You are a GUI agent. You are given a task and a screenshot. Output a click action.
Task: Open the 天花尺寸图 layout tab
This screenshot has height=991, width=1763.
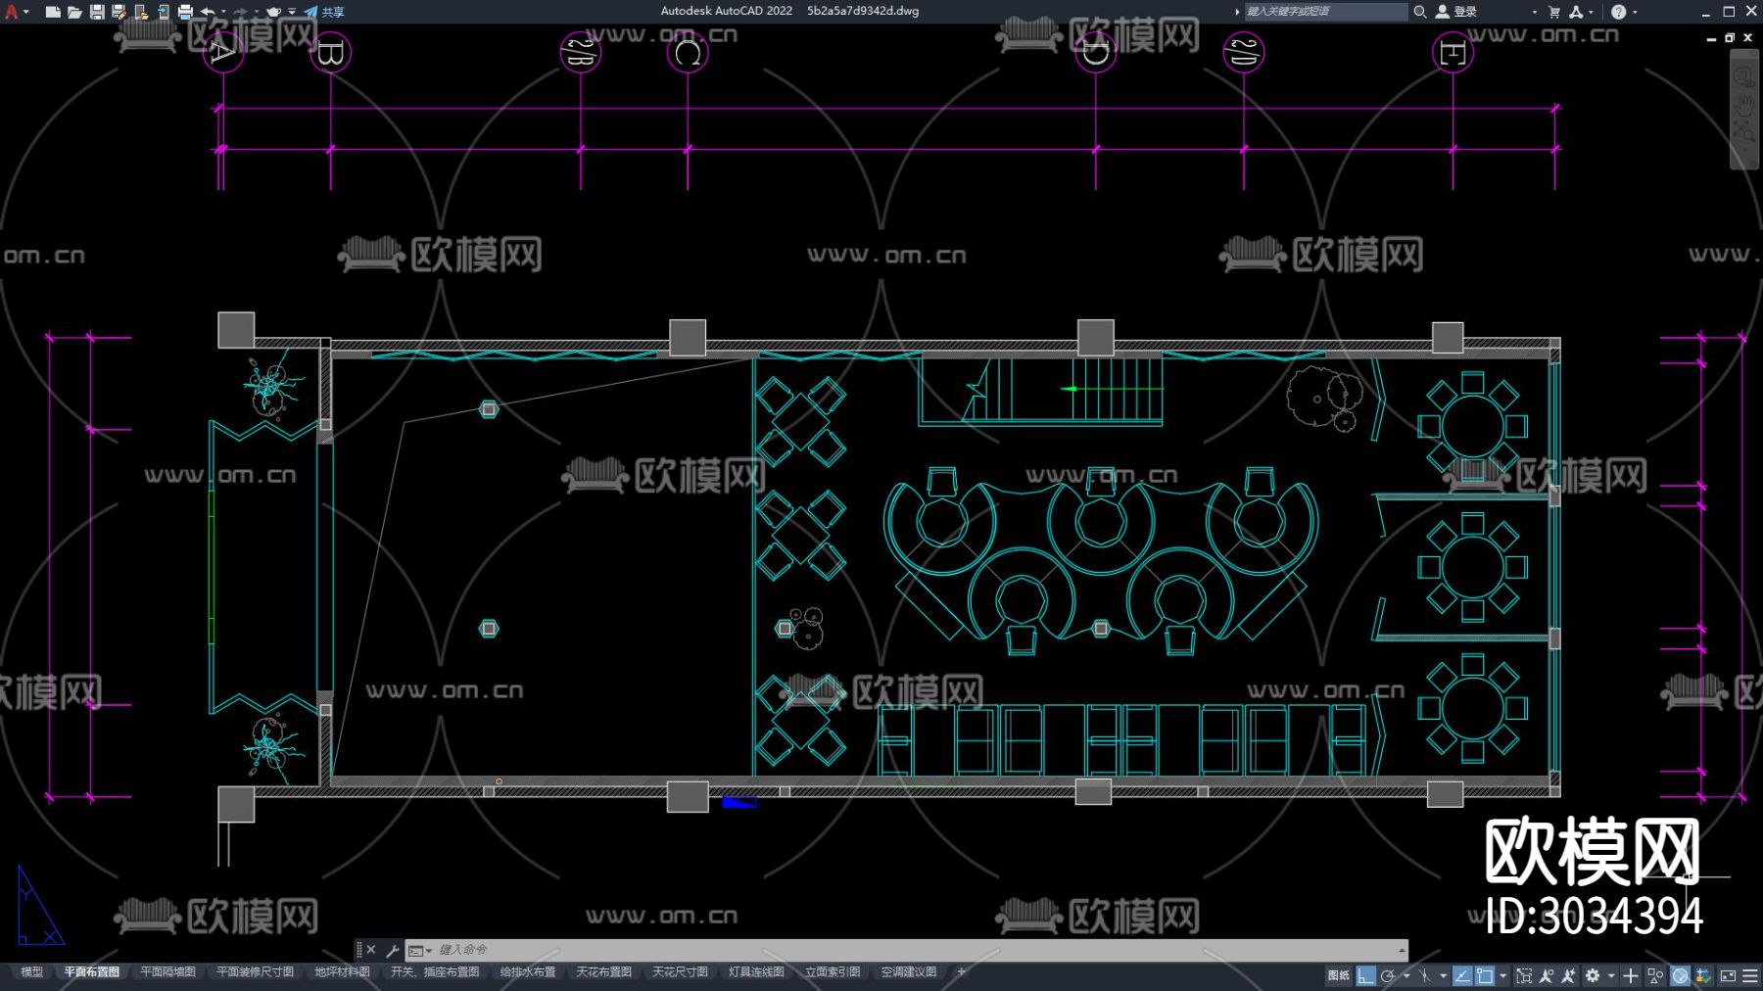point(680,972)
